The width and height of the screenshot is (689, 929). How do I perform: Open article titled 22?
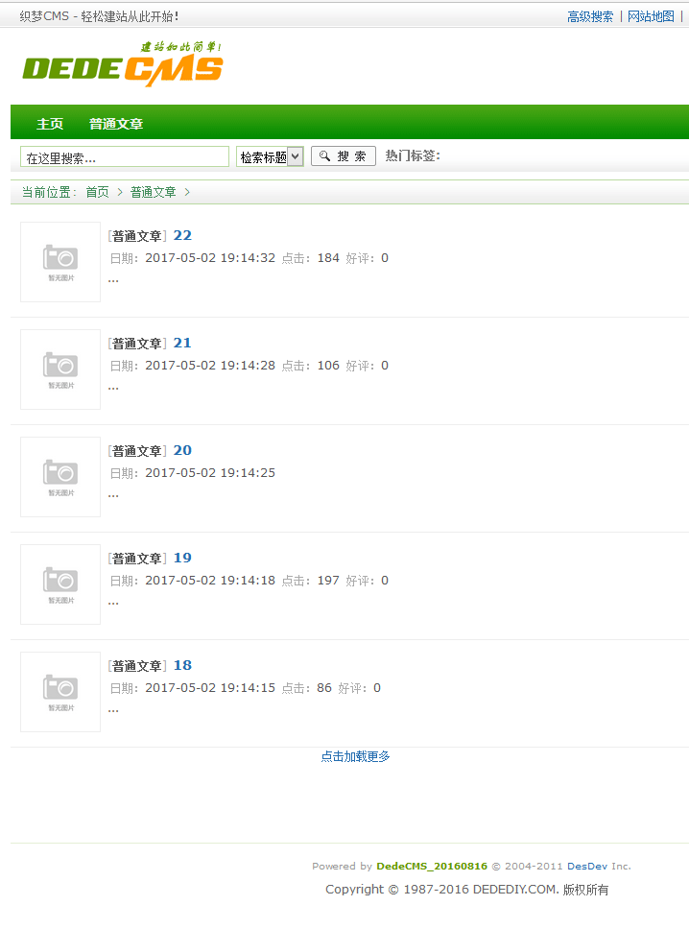coord(182,235)
